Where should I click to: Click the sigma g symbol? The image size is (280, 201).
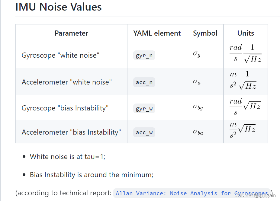197,54
